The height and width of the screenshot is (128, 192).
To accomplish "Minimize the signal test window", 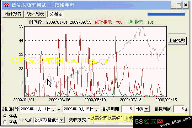I will (173, 5).
